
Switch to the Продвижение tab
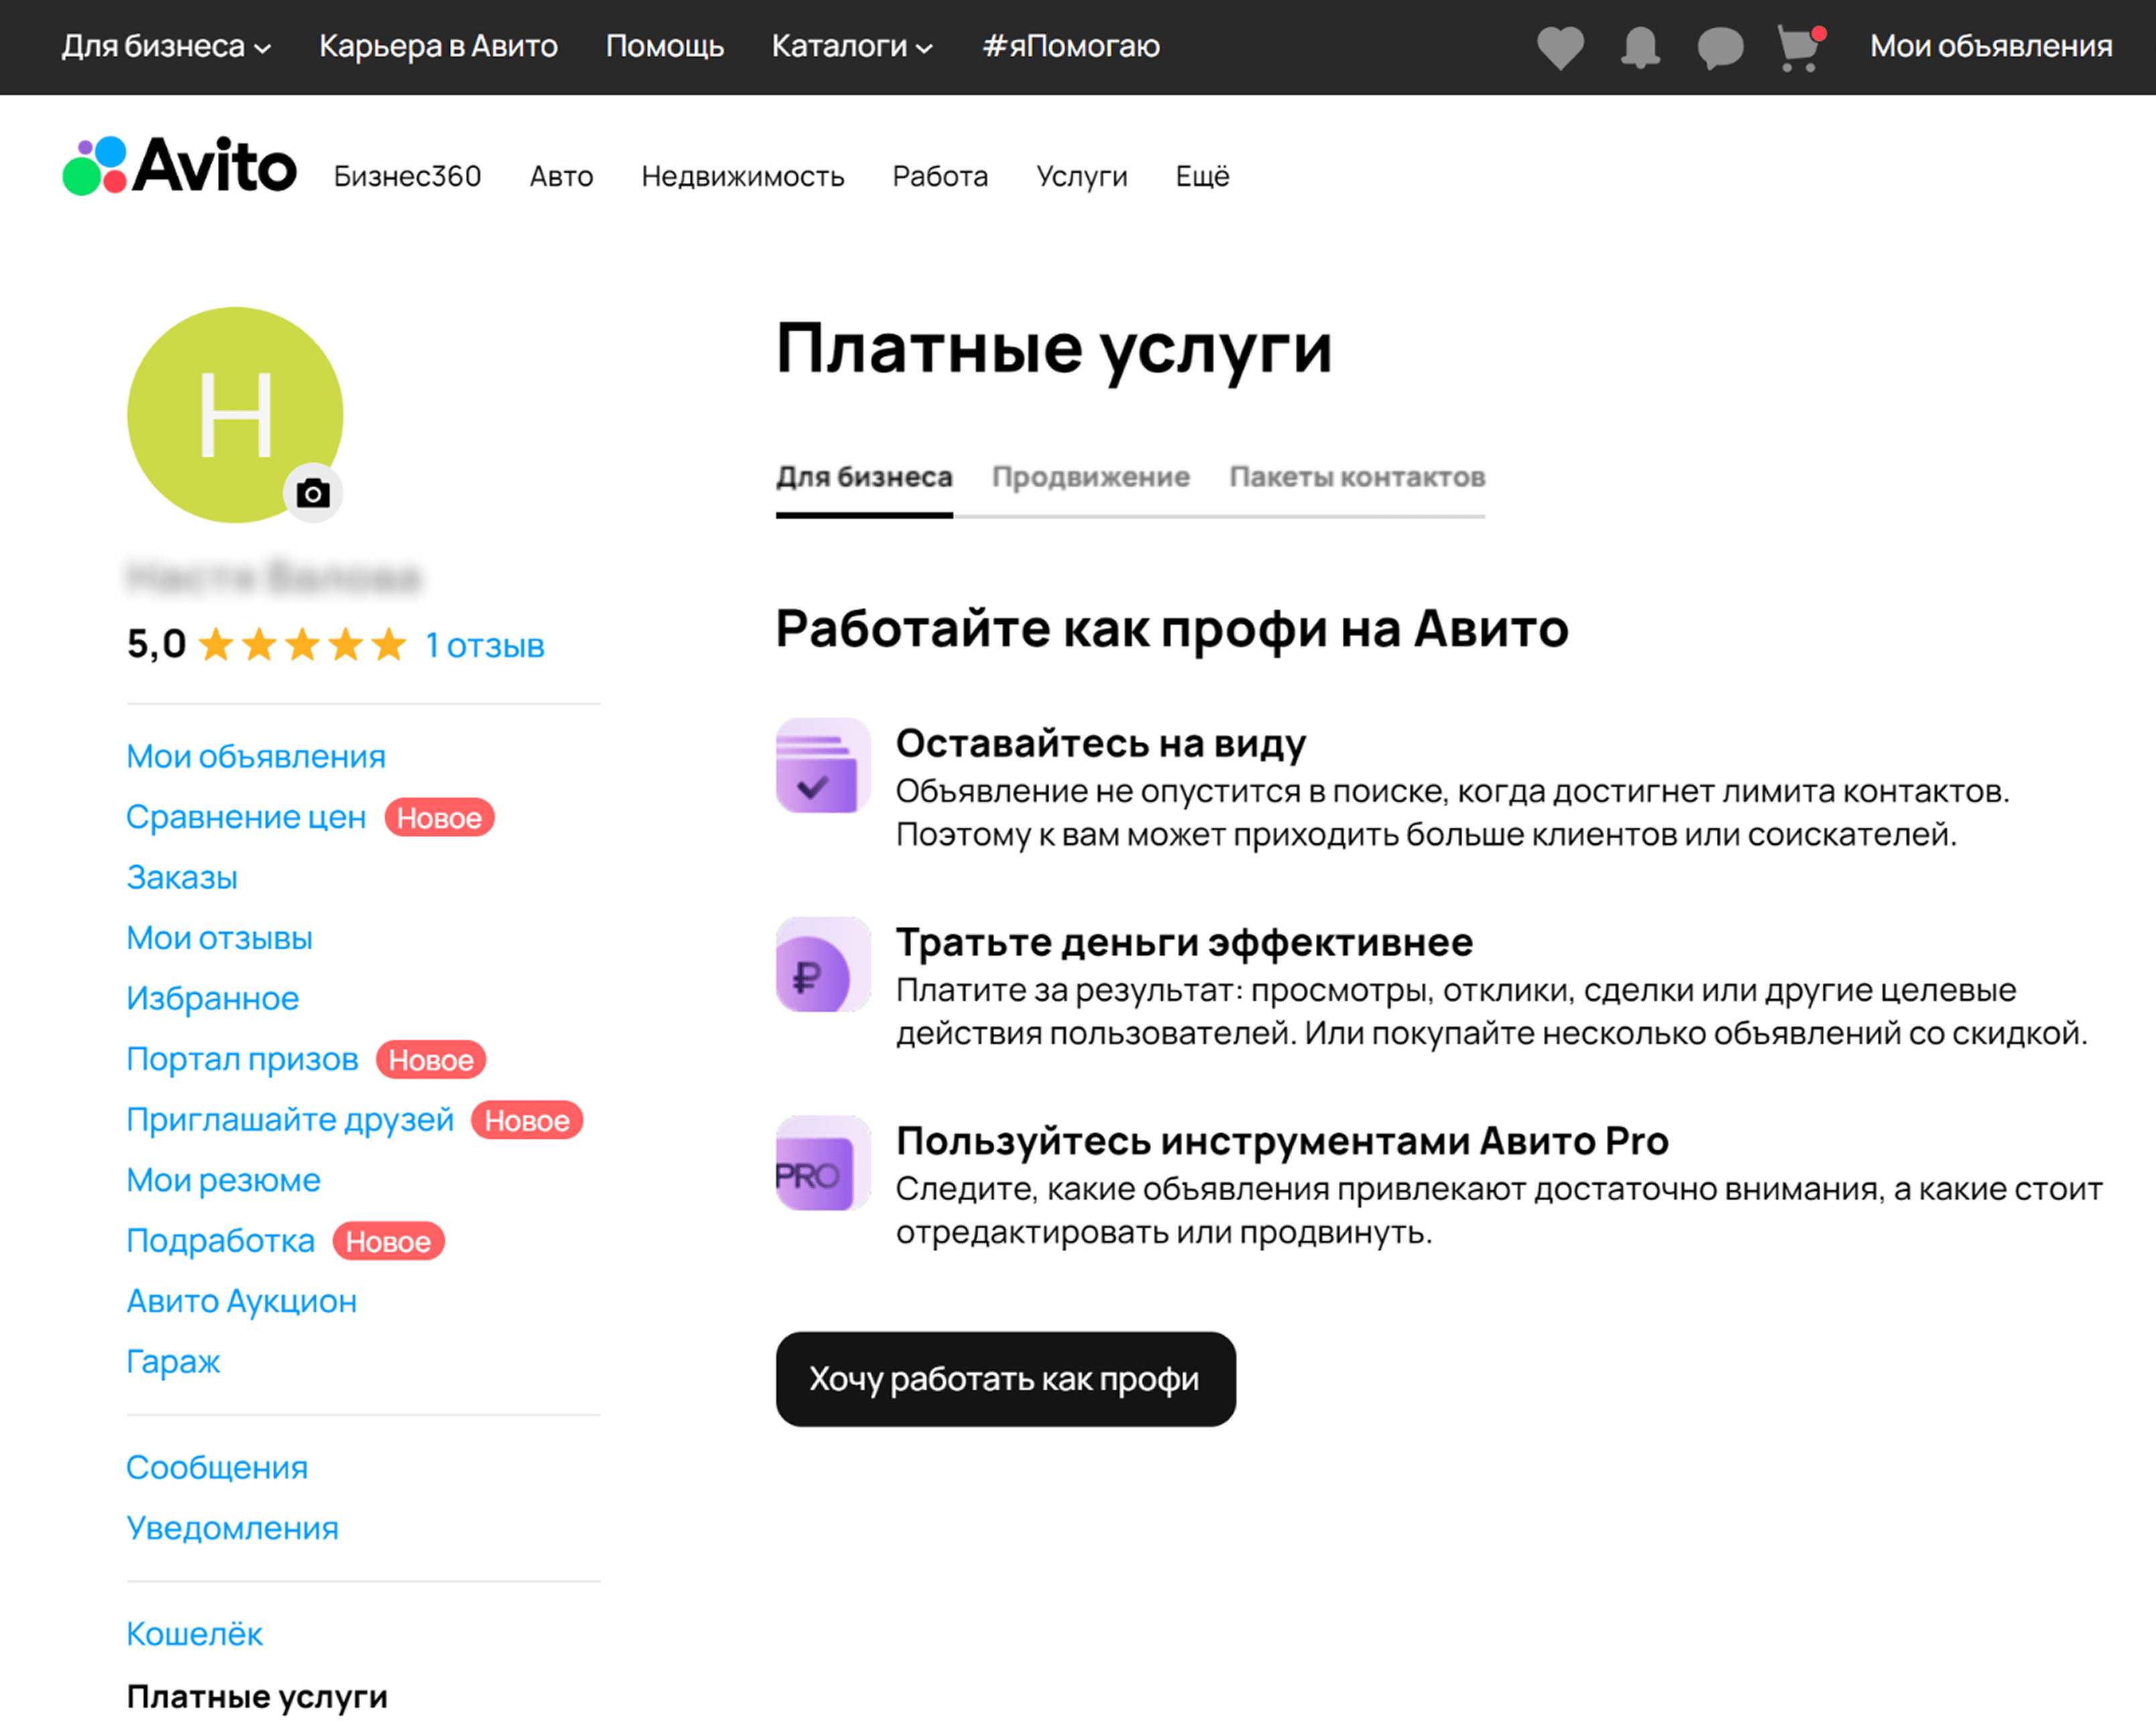pos(1091,478)
